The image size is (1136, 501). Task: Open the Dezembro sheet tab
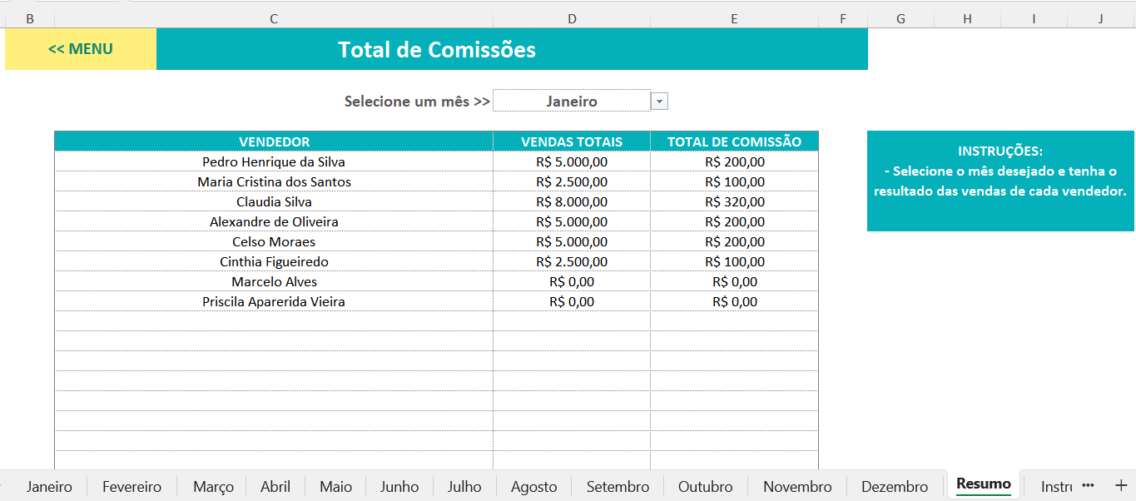click(895, 487)
